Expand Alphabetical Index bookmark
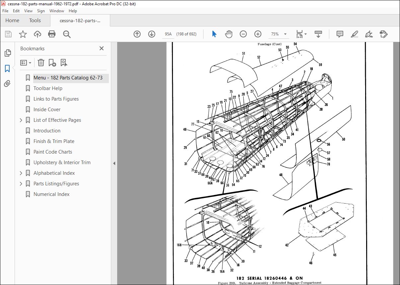This screenshot has width=400, height=285. (x=21, y=173)
